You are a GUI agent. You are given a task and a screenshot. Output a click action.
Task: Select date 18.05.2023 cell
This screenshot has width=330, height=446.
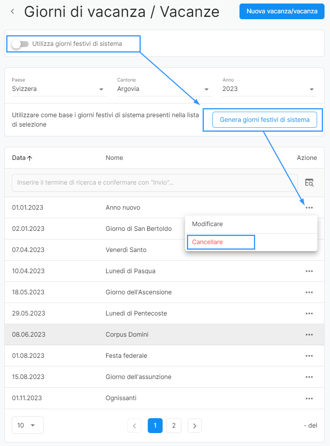click(x=28, y=292)
